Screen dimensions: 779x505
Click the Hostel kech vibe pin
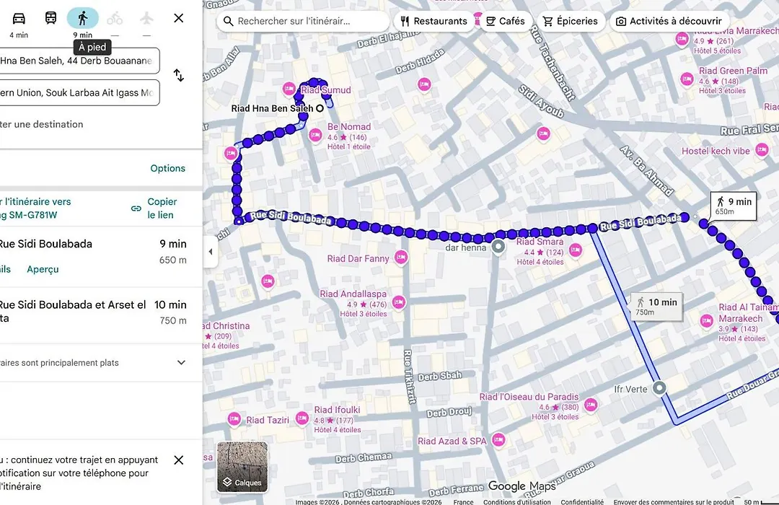click(762, 149)
